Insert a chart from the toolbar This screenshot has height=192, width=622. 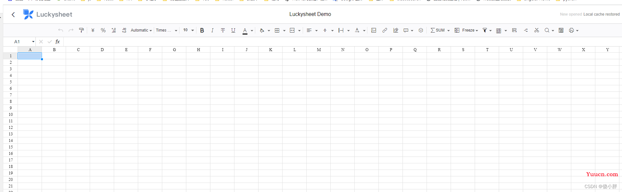[x=395, y=30]
